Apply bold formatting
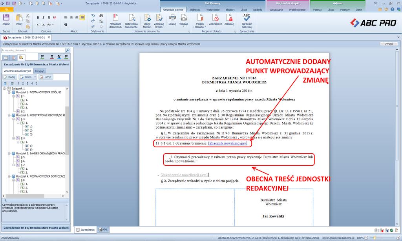The image size is (402, 241). coord(38,17)
